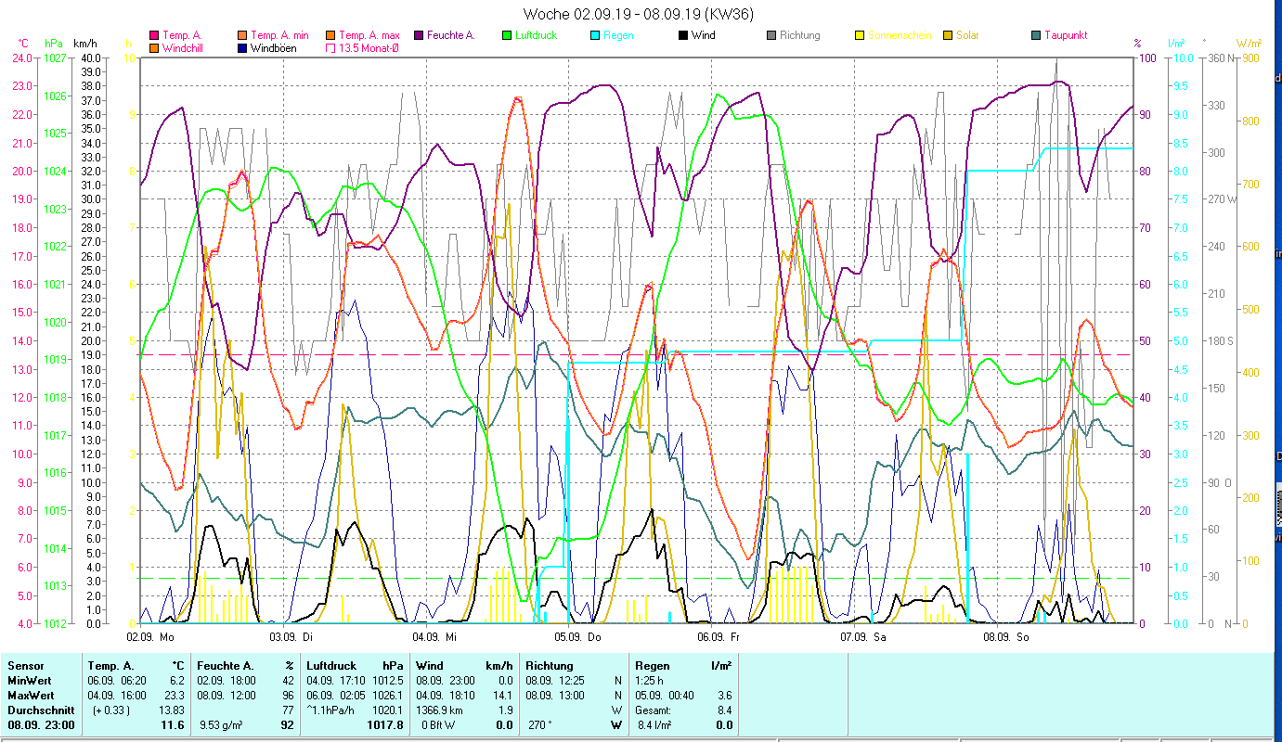Click the yellow Sonnenschein legend swatch
This screenshot has width=1282, height=742.
(860, 35)
